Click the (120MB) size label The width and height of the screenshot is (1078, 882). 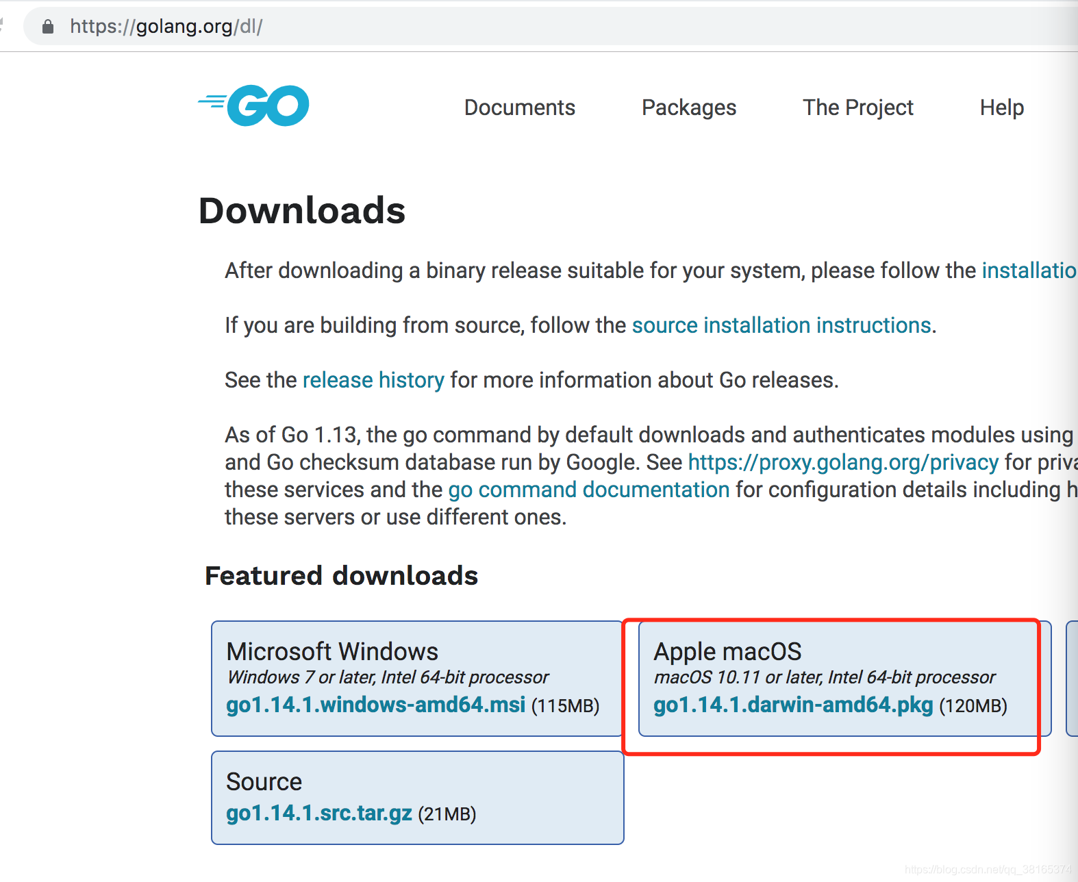(x=973, y=706)
